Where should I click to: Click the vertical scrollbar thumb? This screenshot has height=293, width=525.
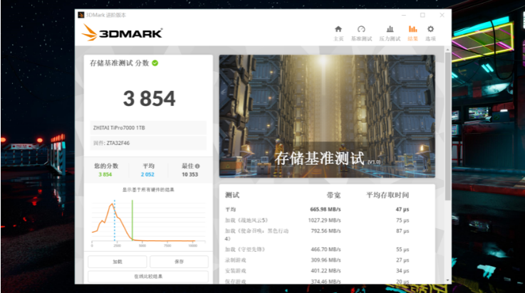447,127
